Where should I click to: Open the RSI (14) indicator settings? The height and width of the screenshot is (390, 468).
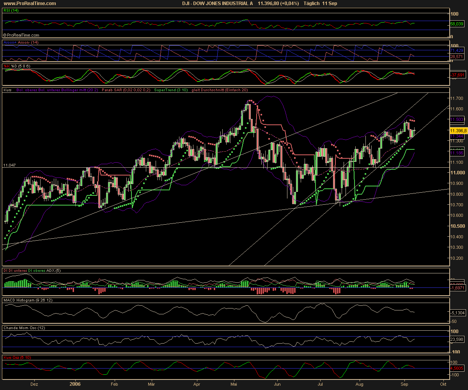point(10,11)
